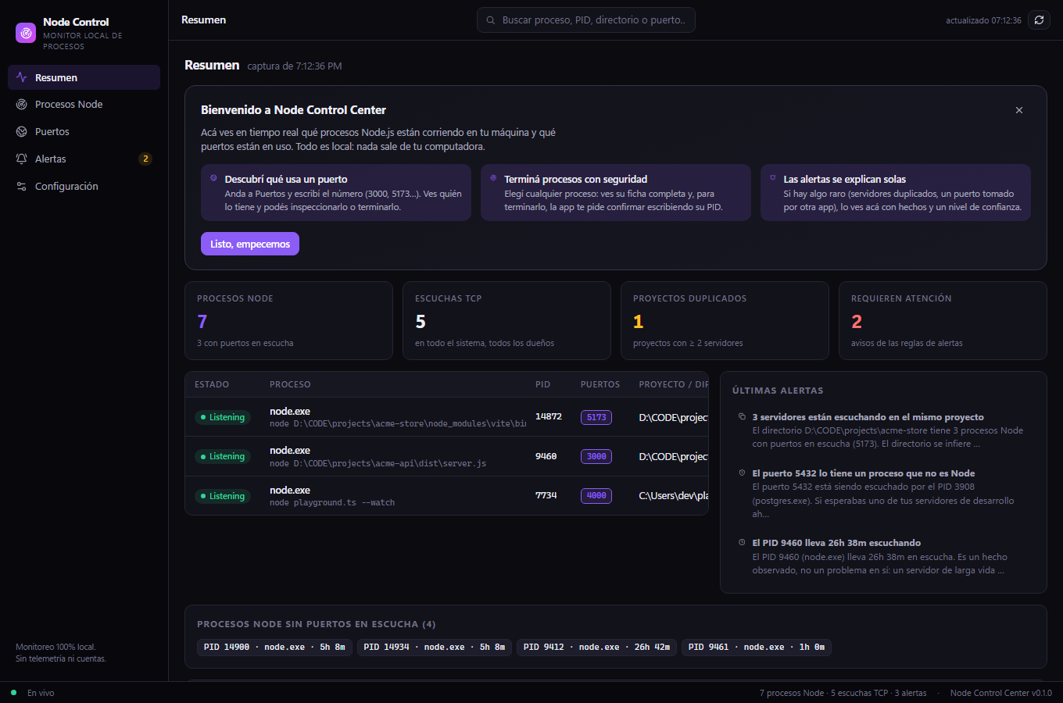Open alert 'El PID 9460 lleva 26h 38m'
Viewport: 1063px width, 703px height.
883,556
